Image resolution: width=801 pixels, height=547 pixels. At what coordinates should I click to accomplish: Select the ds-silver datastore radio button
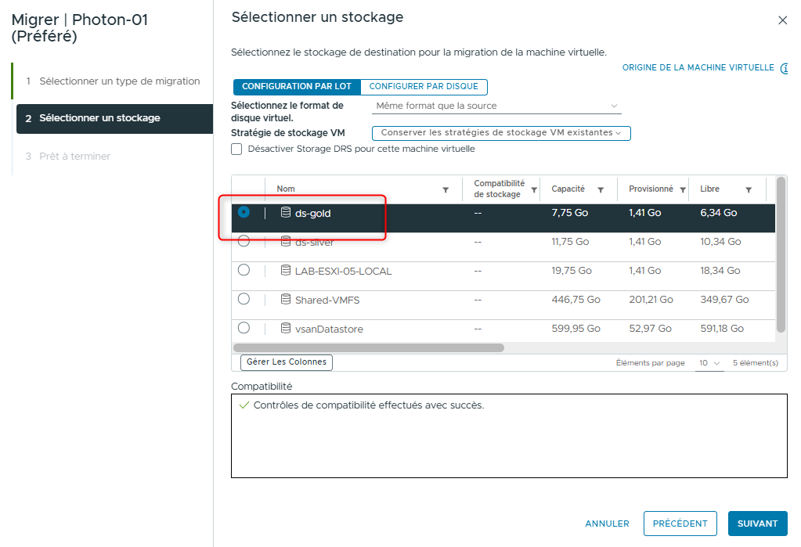(244, 242)
